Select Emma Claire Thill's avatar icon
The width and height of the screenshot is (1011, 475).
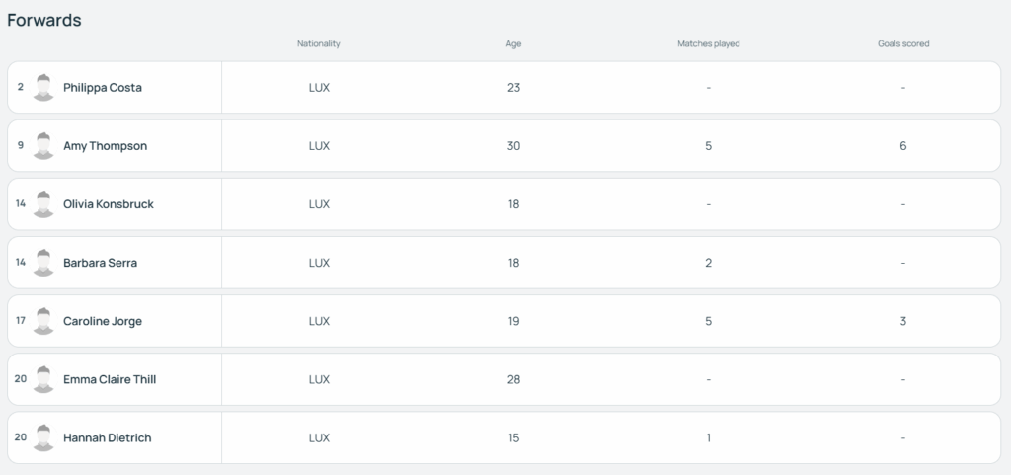pos(43,379)
